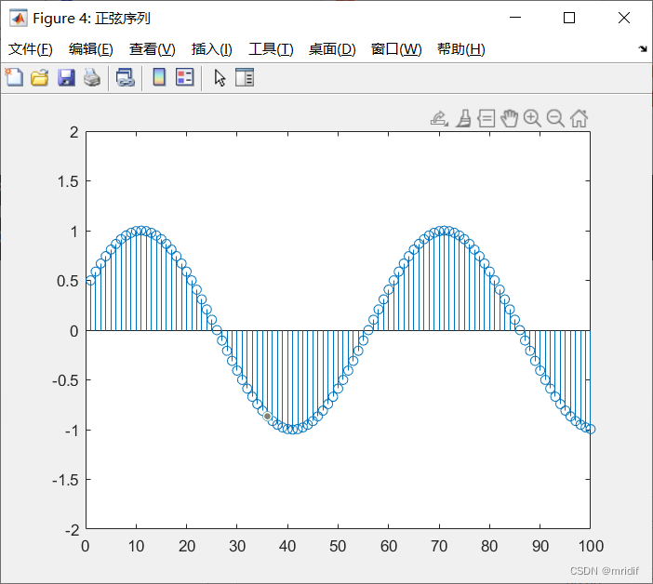
Task: Click x-axis tick label 100
Action: (x=591, y=546)
